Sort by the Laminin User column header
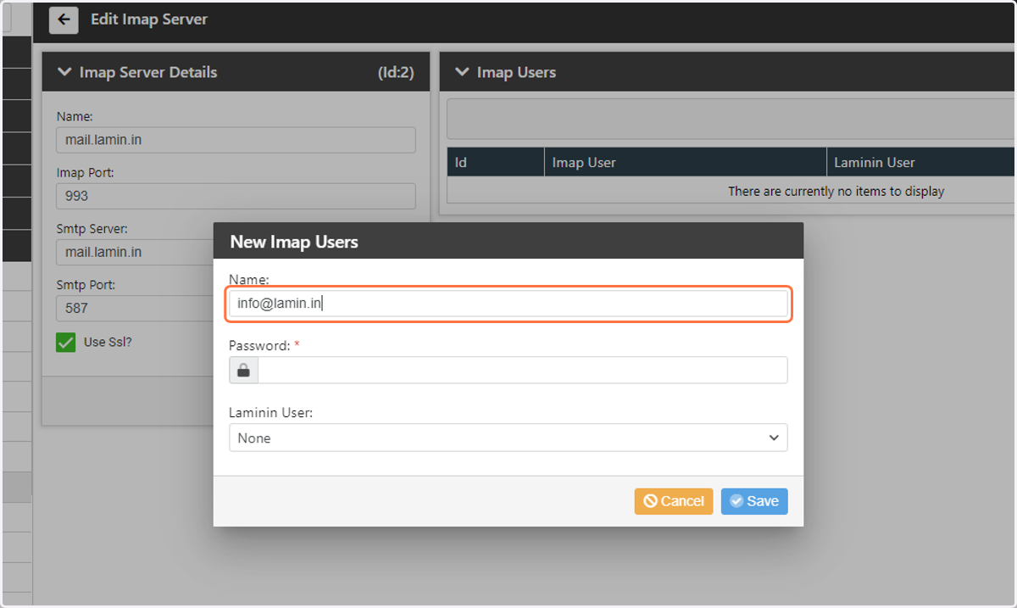Screen dimensions: 1017x608 pyautogui.click(x=920, y=162)
